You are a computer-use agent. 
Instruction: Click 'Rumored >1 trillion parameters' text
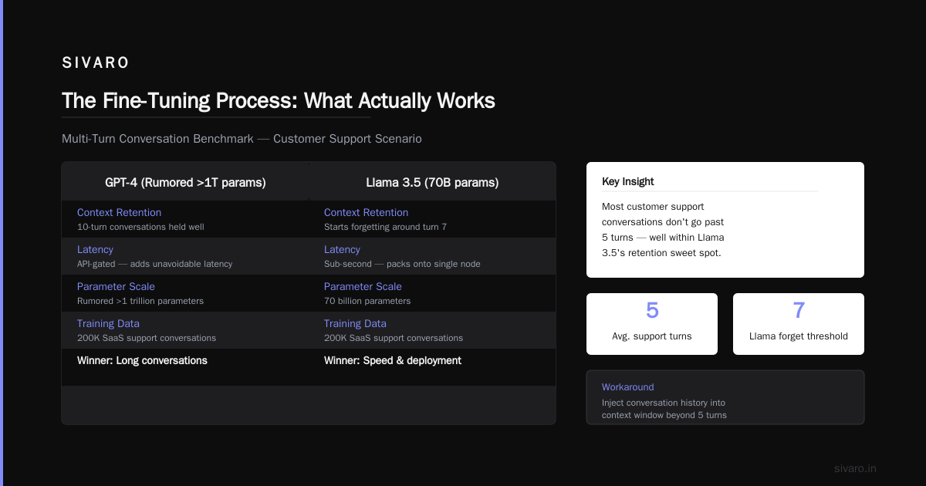(140, 301)
